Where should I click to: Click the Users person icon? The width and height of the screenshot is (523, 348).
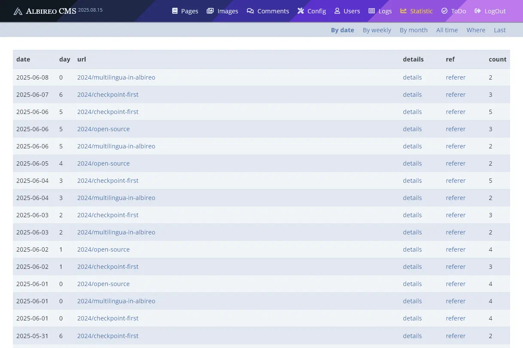click(337, 11)
